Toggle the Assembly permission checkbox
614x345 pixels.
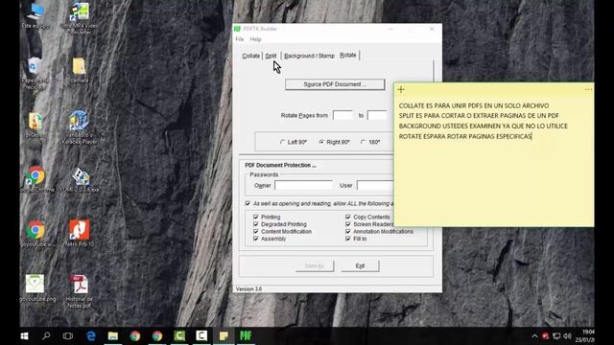256,239
